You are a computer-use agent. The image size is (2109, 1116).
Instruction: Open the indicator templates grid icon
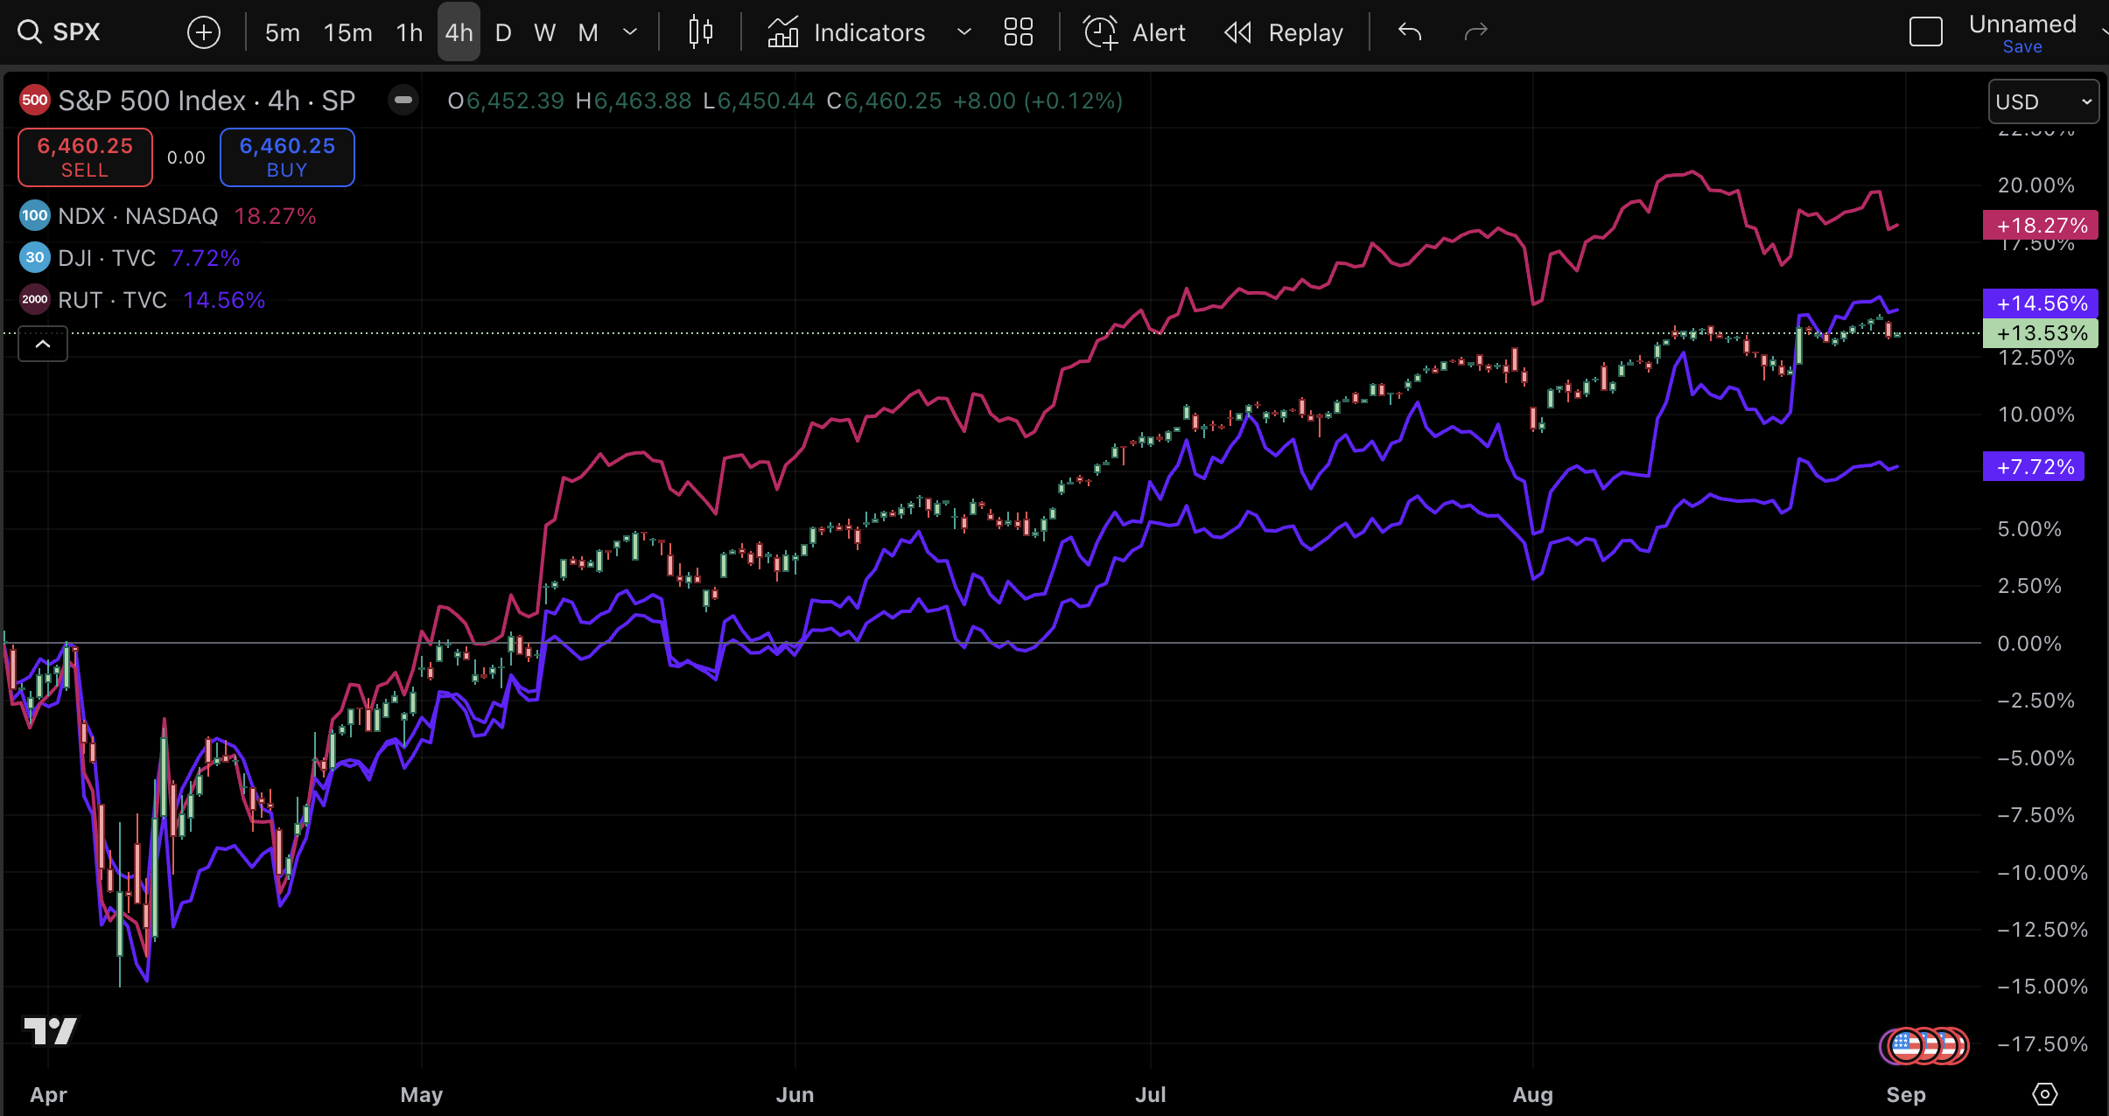1018,32
